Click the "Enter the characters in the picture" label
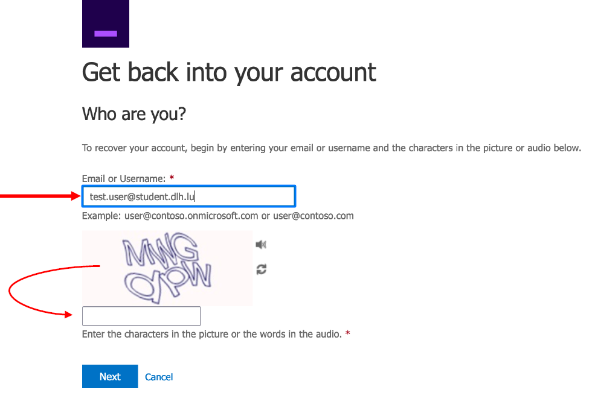Viewport: 595px width, 396px height. (211, 334)
